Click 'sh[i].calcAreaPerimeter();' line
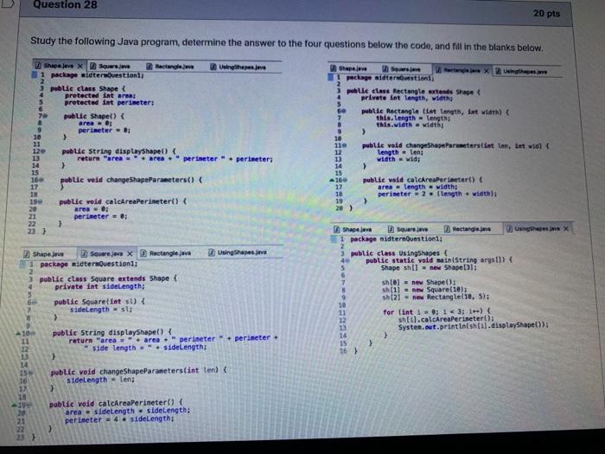The image size is (605, 454). [x=447, y=319]
